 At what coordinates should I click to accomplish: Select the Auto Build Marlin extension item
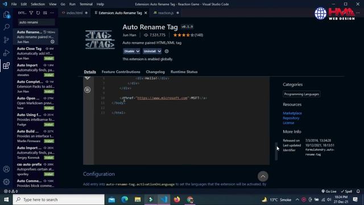click(x=35, y=136)
